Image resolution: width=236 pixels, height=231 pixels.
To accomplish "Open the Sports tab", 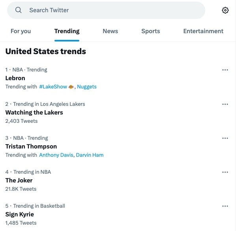I will click(150, 31).
